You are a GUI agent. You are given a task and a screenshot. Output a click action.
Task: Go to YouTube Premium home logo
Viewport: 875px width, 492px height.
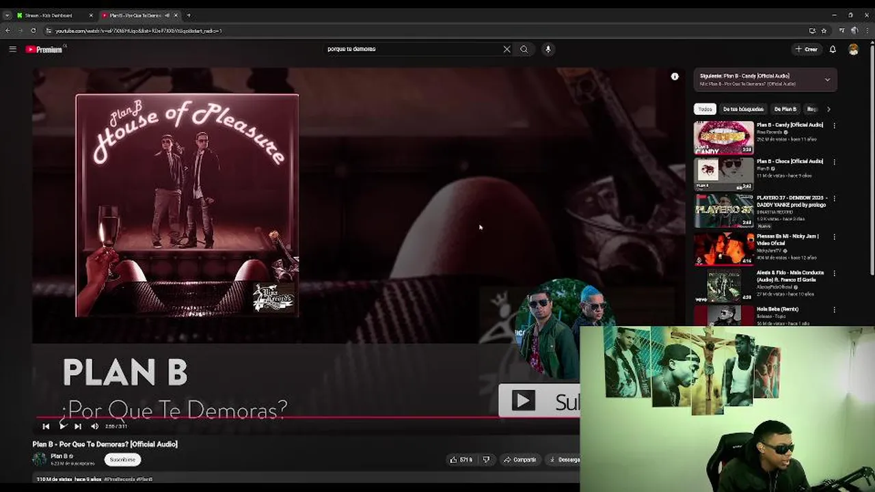(45, 49)
